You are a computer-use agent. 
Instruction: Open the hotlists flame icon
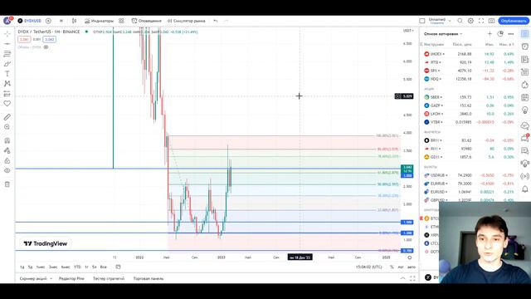click(x=524, y=85)
